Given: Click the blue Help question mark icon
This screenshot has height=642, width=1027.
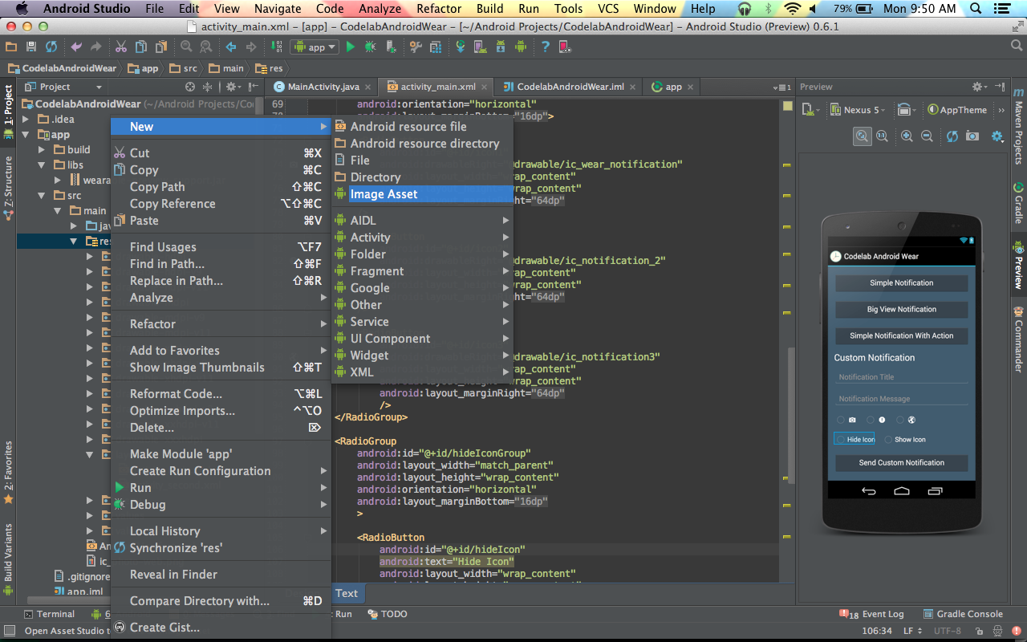Looking at the screenshot, I should [546, 47].
